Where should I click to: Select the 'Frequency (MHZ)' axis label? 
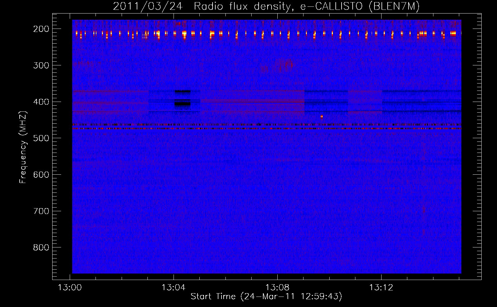(x=23, y=147)
